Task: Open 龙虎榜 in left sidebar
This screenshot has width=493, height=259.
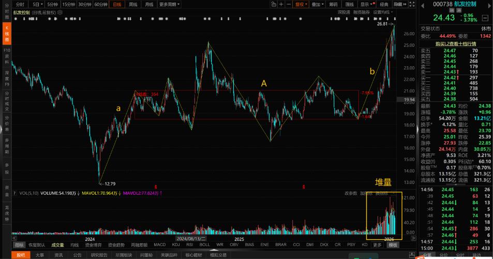Action: click(x=7, y=213)
